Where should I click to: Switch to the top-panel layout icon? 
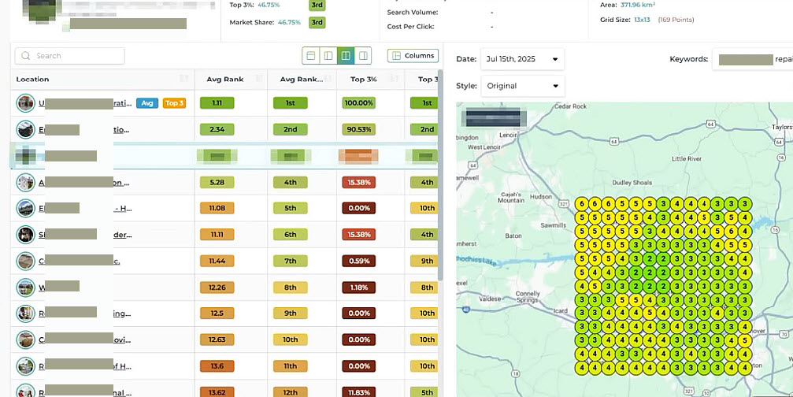point(311,56)
